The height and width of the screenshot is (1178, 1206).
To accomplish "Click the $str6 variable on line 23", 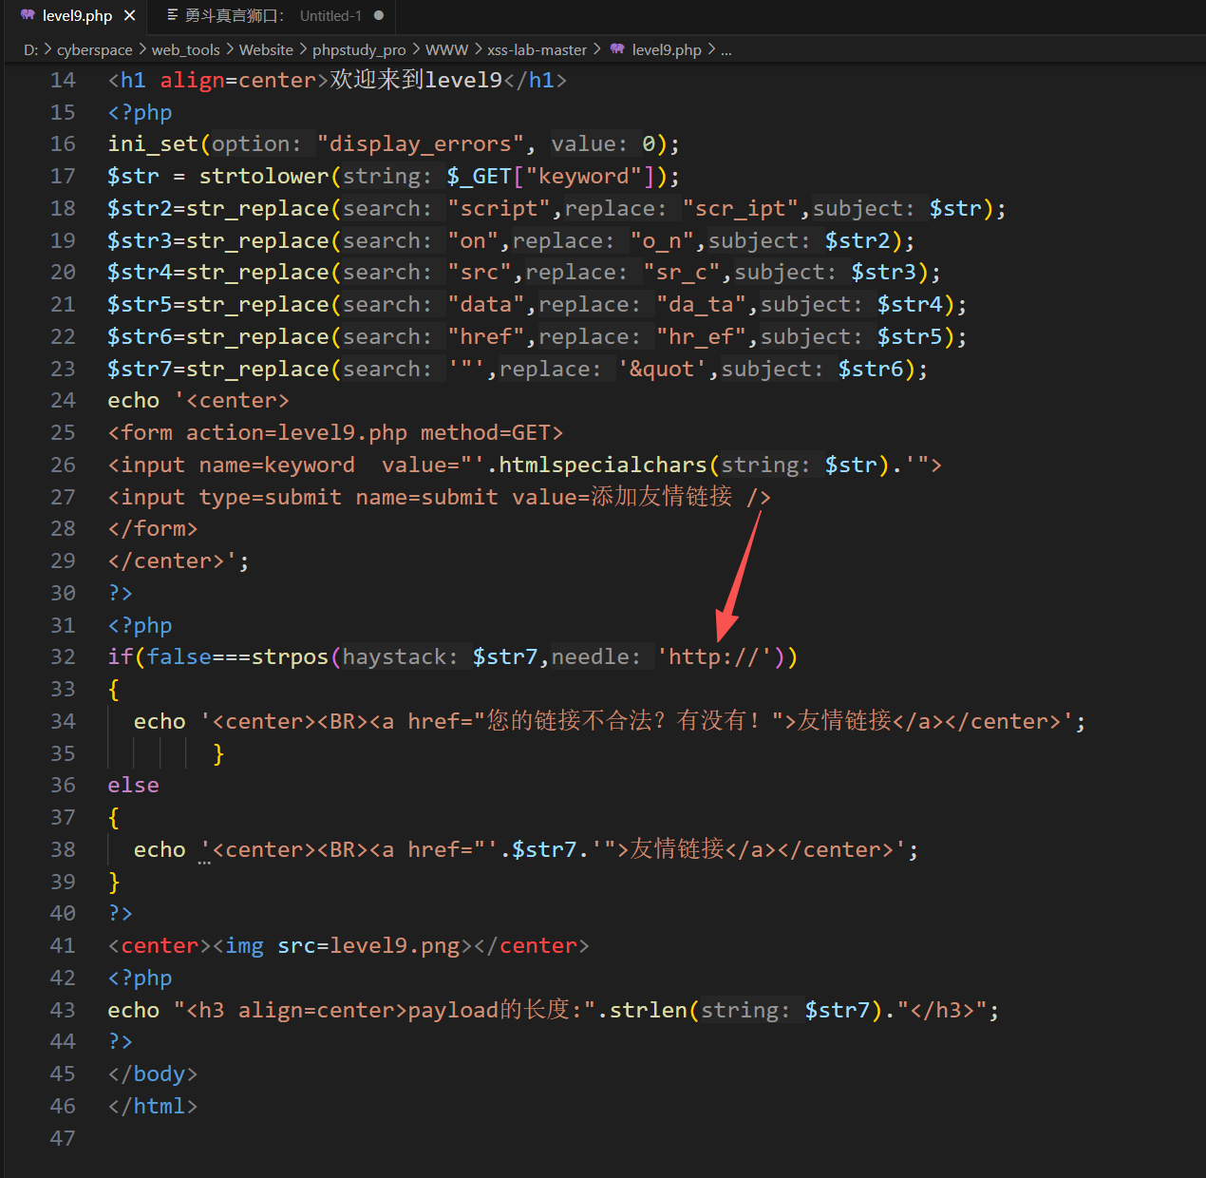I will click(x=871, y=370).
